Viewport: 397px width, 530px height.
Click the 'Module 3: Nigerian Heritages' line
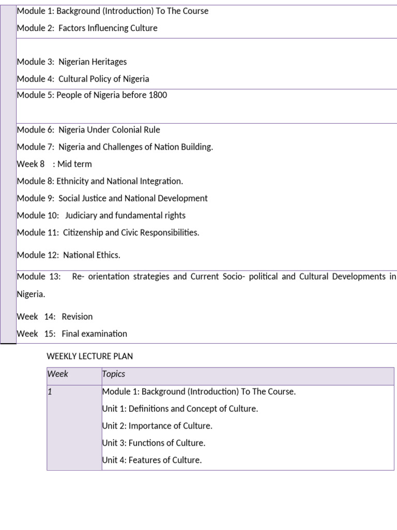(72, 62)
